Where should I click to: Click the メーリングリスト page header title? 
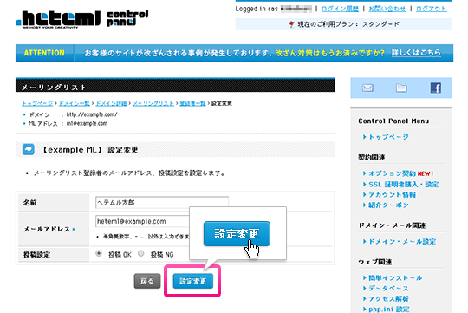point(54,88)
